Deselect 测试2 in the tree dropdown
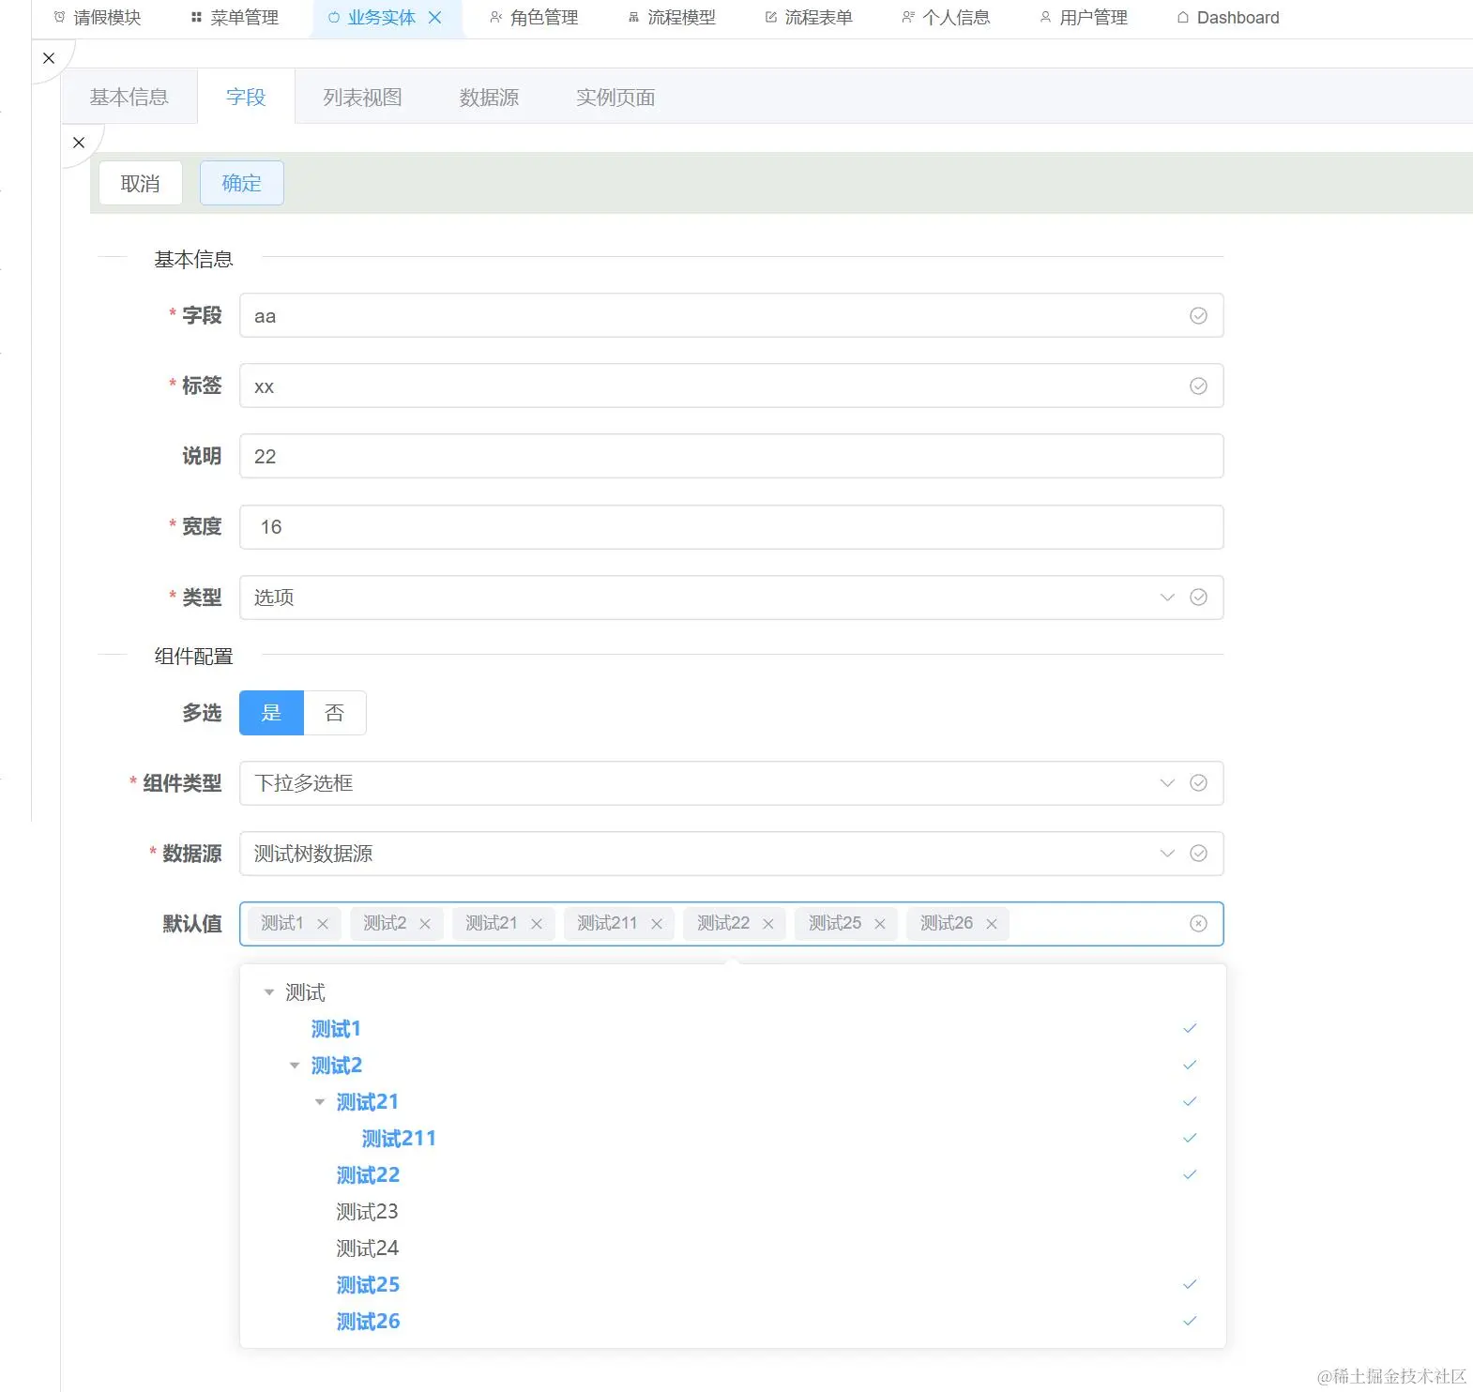This screenshot has height=1392, width=1473. pyautogui.click(x=337, y=1066)
